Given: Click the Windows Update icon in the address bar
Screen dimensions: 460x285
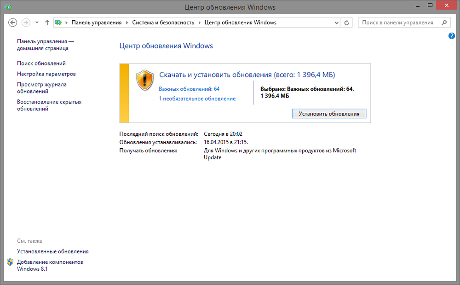Looking at the screenshot, I should point(58,23).
